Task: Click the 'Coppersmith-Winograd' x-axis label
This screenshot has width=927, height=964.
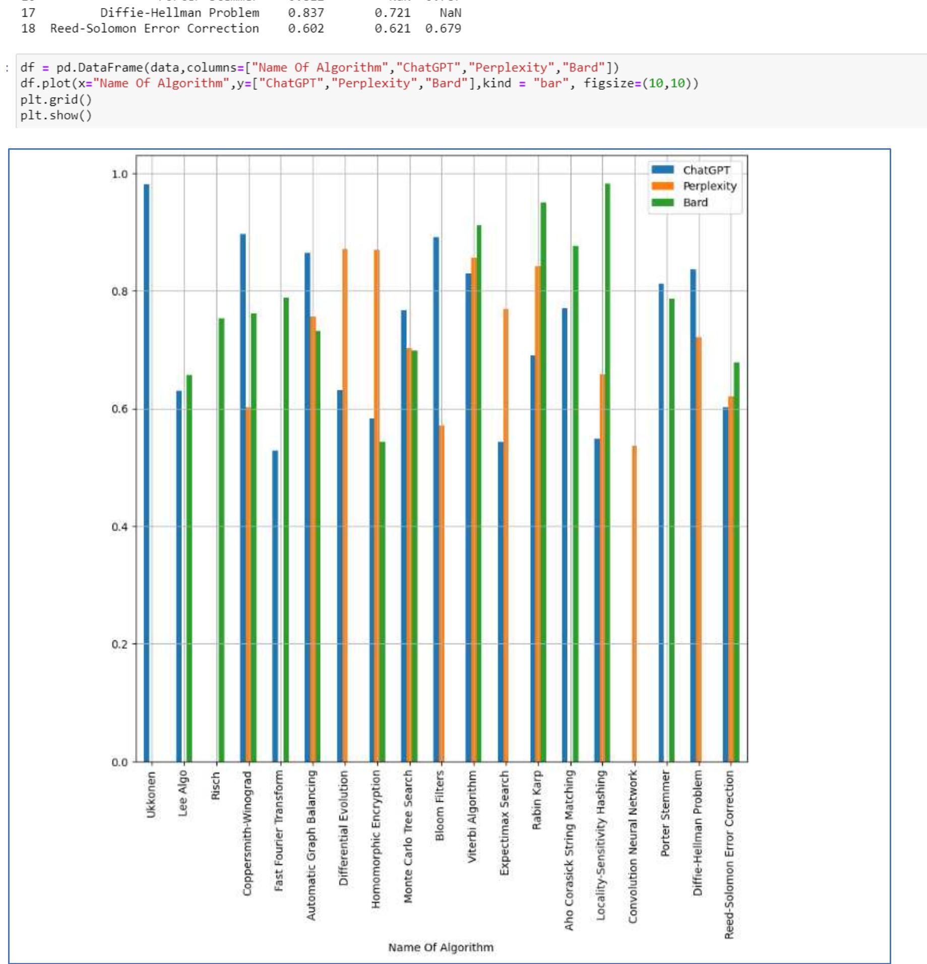Action: (x=247, y=834)
